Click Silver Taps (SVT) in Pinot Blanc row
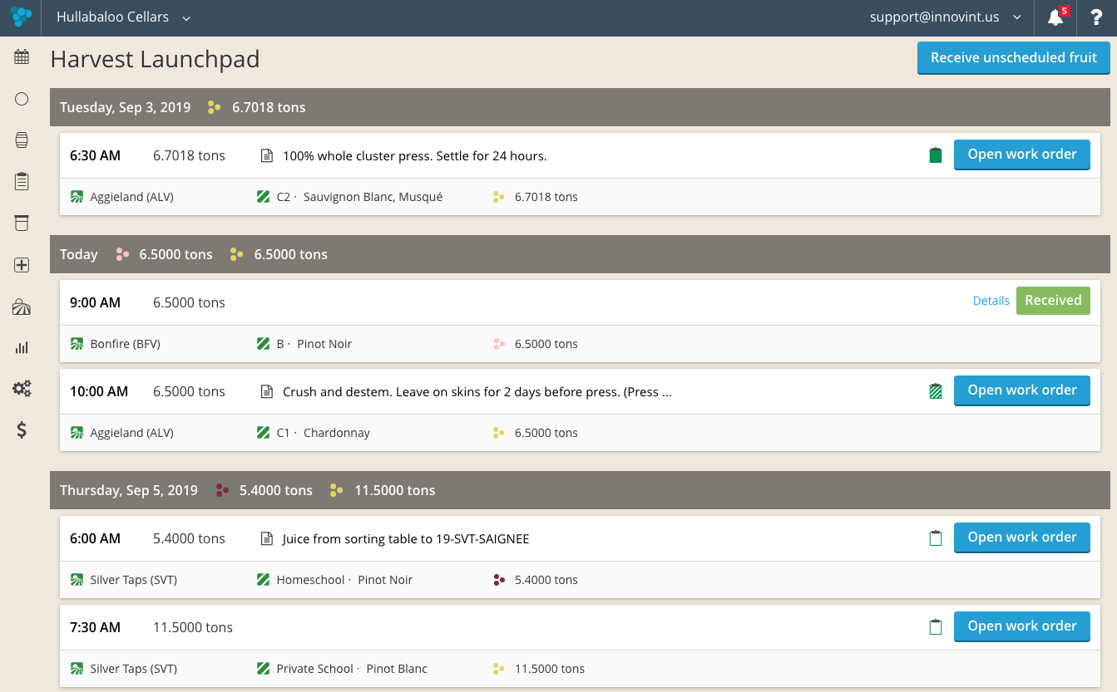This screenshot has height=692, width=1117. point(134,669)
